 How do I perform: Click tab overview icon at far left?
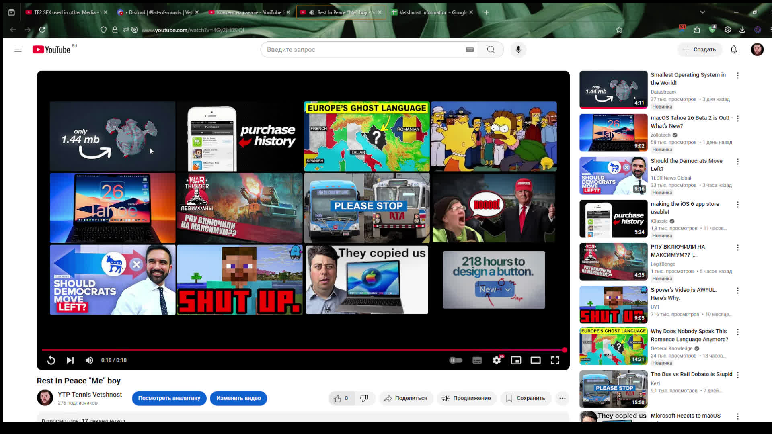pyautogui.click(x=11, y=12)
